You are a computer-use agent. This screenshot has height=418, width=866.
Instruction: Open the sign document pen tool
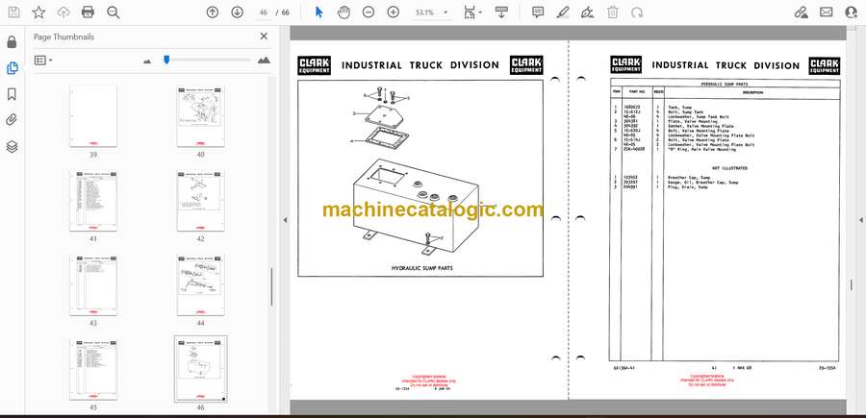[x=588, y=12]
